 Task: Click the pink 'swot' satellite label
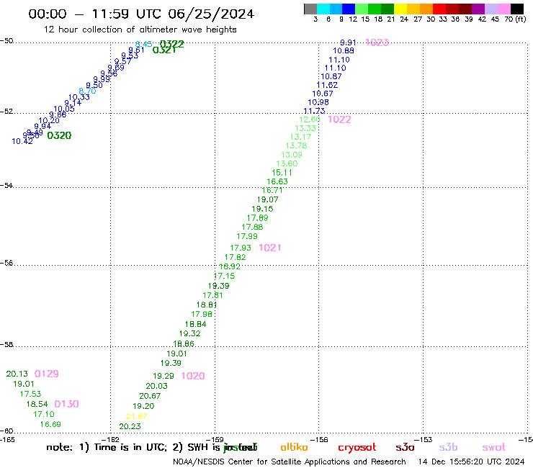[x=493, y=448]
